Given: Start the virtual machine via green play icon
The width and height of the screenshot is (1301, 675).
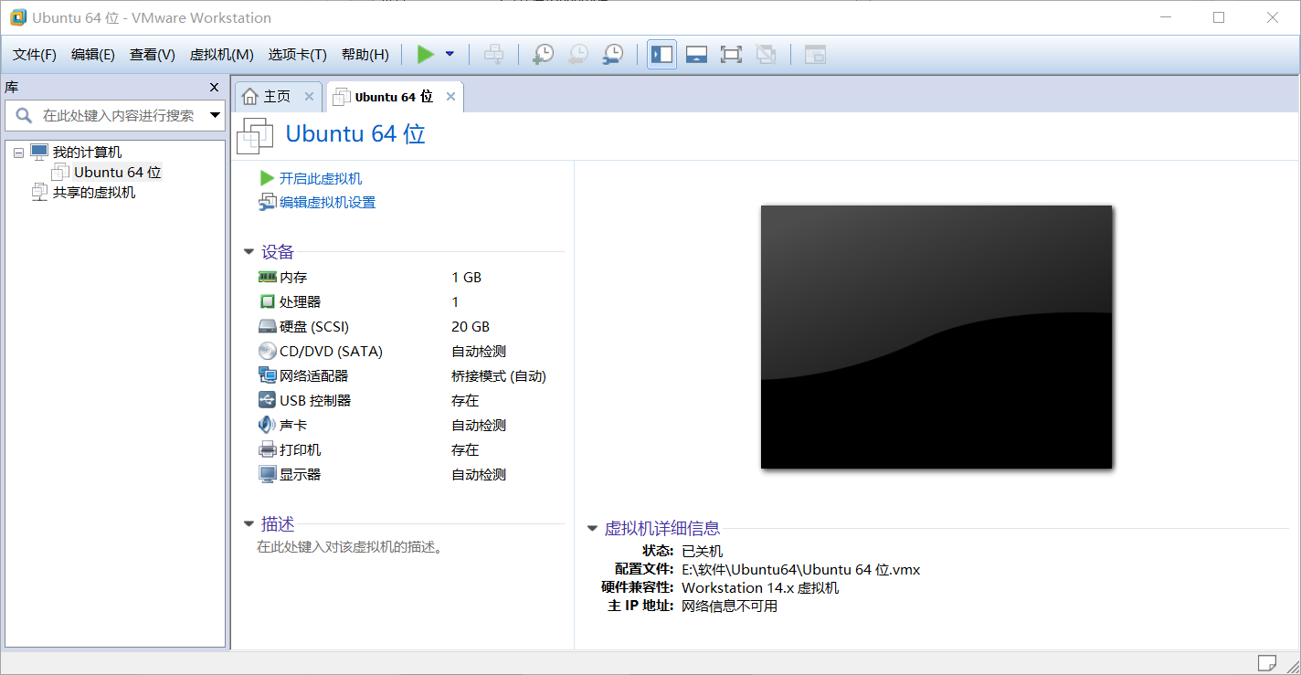Looking at the screenshot, I should pyautogui.click(x=425, y=54).
